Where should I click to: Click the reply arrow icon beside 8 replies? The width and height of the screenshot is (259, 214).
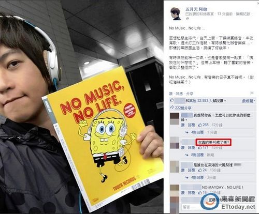[187, 155]
